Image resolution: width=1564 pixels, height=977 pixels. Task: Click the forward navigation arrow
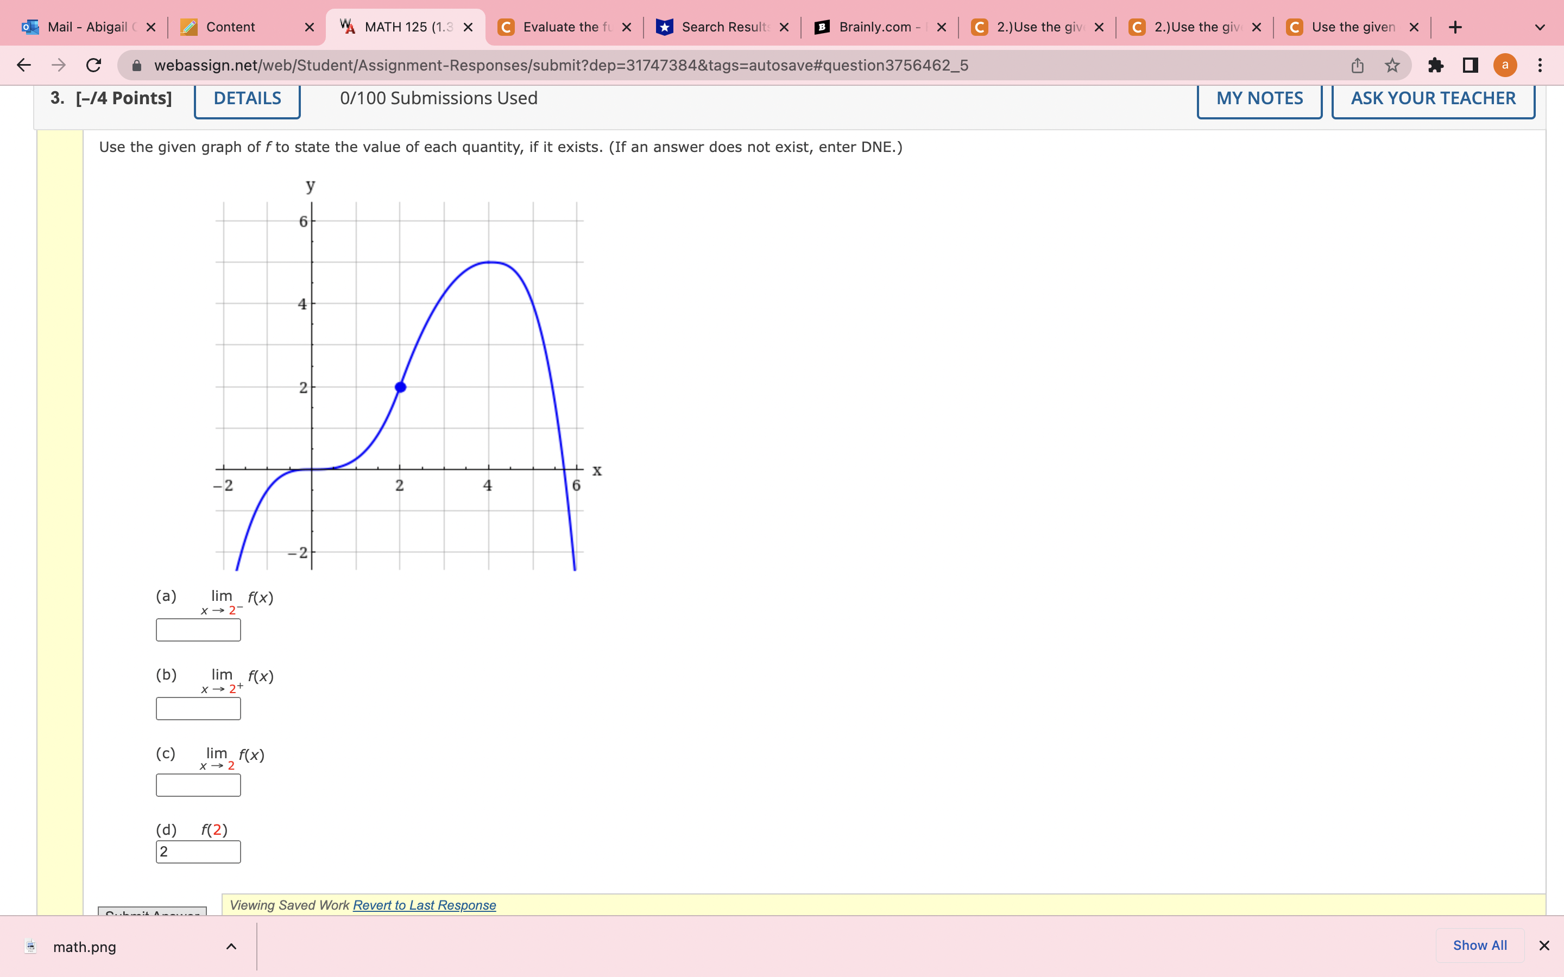tap(58, 65)
